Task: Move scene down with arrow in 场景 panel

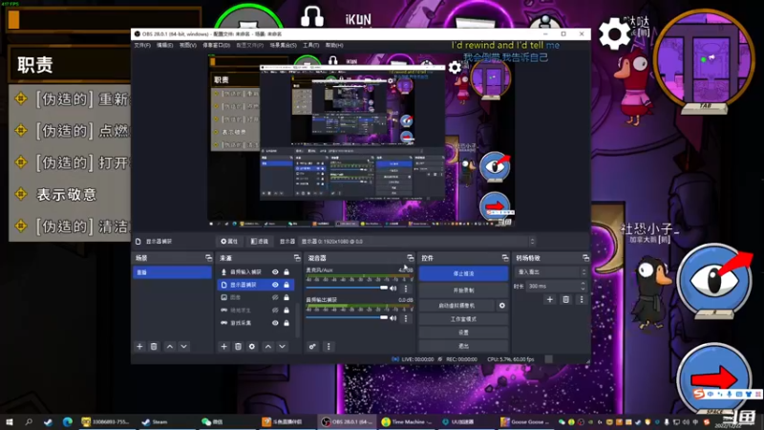Action: tap(183, 346)
